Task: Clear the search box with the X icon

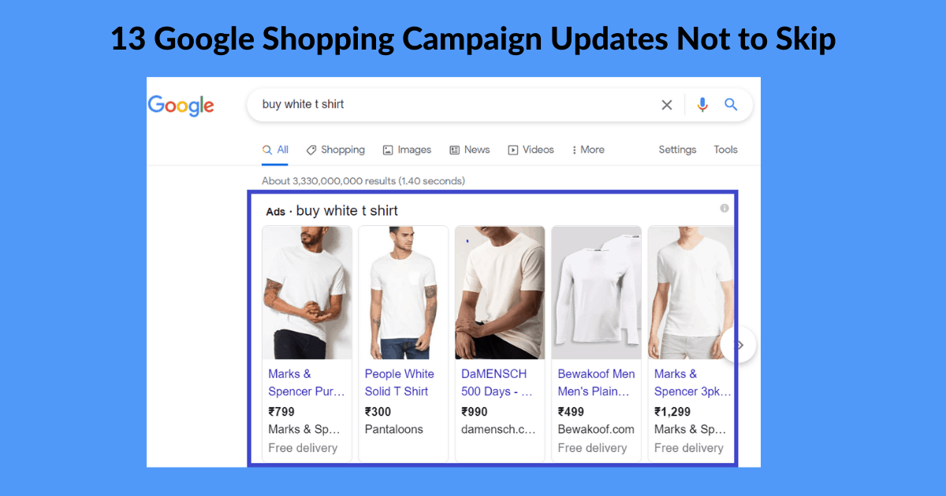Action: [667, 105]
